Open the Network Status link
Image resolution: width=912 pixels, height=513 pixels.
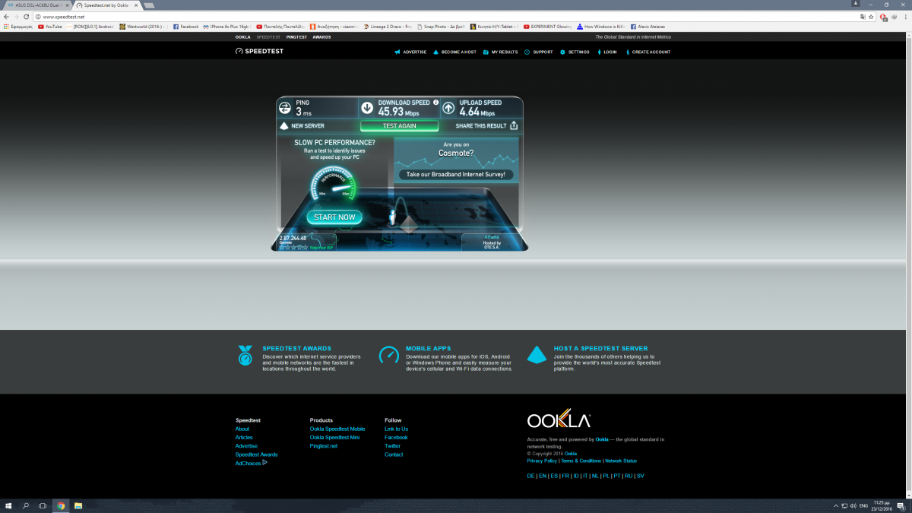(621, 461)
